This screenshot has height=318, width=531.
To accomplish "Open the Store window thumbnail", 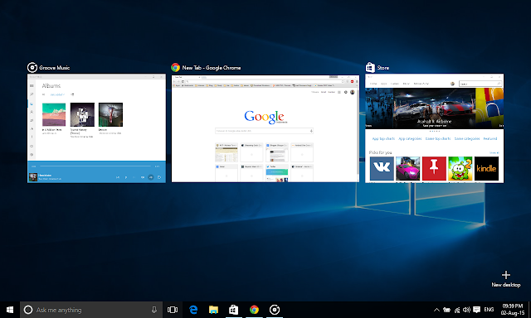I will click(x=434, y=128).
